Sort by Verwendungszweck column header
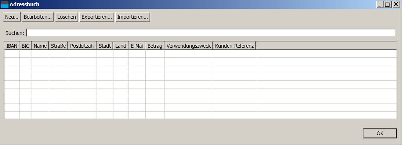The height and width of the screenshot is (145, 402). tap(189, 46)
